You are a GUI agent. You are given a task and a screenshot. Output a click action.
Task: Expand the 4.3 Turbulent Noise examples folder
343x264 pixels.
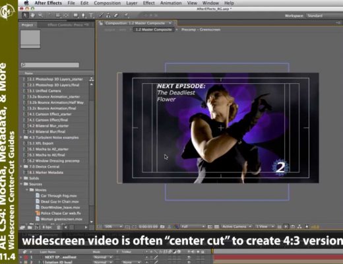click(21, 137)
